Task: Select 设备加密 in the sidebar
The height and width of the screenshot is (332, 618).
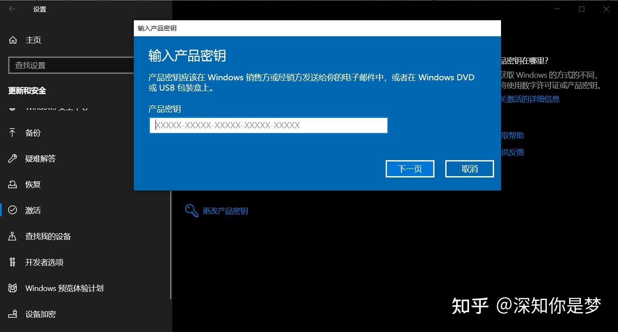Action: point(41,314)
